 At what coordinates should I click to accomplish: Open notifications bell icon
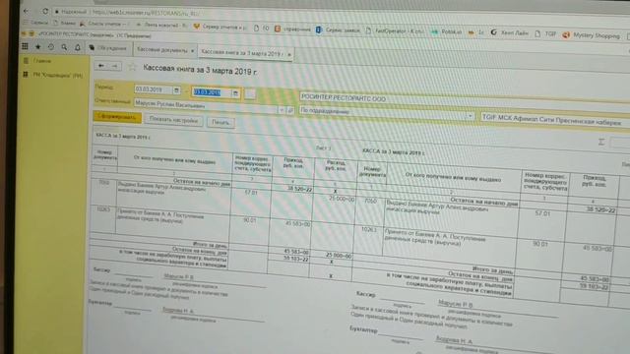click(x=78, y=48)
